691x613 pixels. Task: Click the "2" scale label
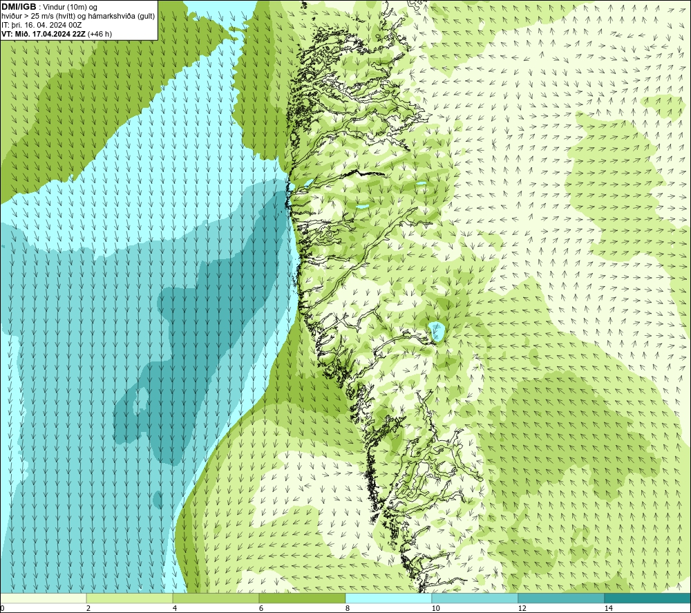tap(88, 608)
